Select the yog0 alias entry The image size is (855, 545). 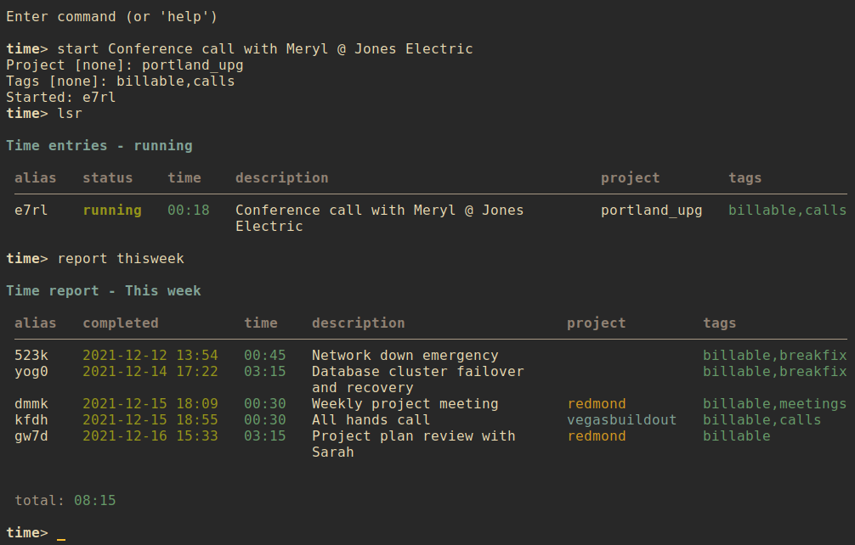(x=31, y=372)
